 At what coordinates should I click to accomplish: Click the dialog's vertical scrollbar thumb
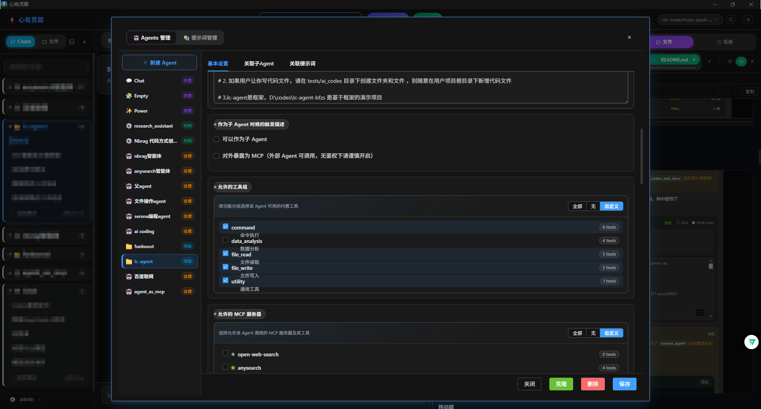point(642,156)
